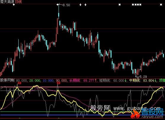The image size is (165, 120).
Task: Click the red signal marker below the 90.000 value
Action: (59, 83)
